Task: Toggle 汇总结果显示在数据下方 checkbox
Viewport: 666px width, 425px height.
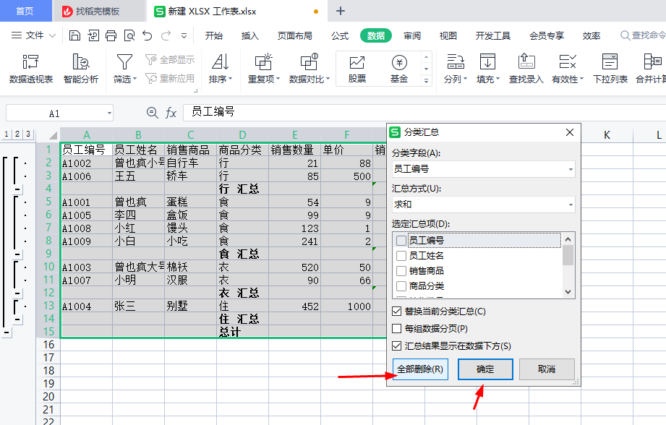Action: tap(397, 346)
